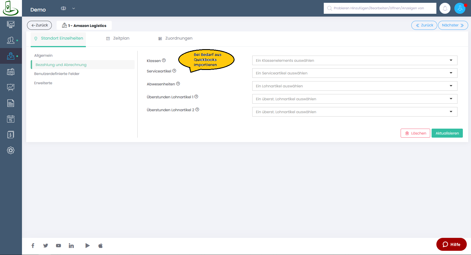
Task: Click the notification bell icon
Action: [x=445, y=8]
